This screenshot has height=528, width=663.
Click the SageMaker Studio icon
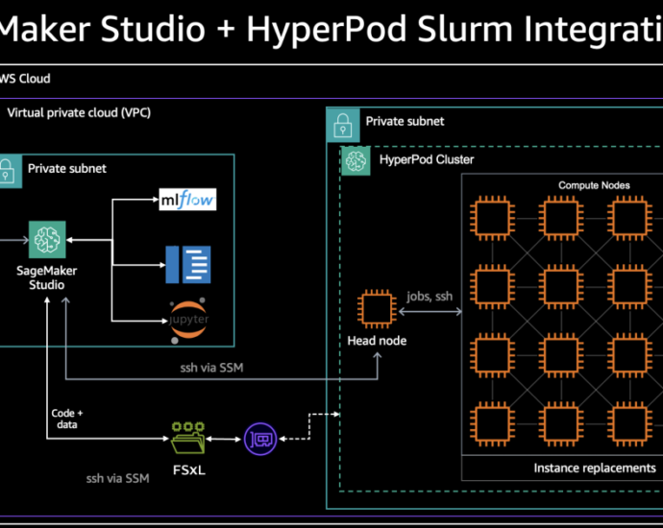point(47,239)
